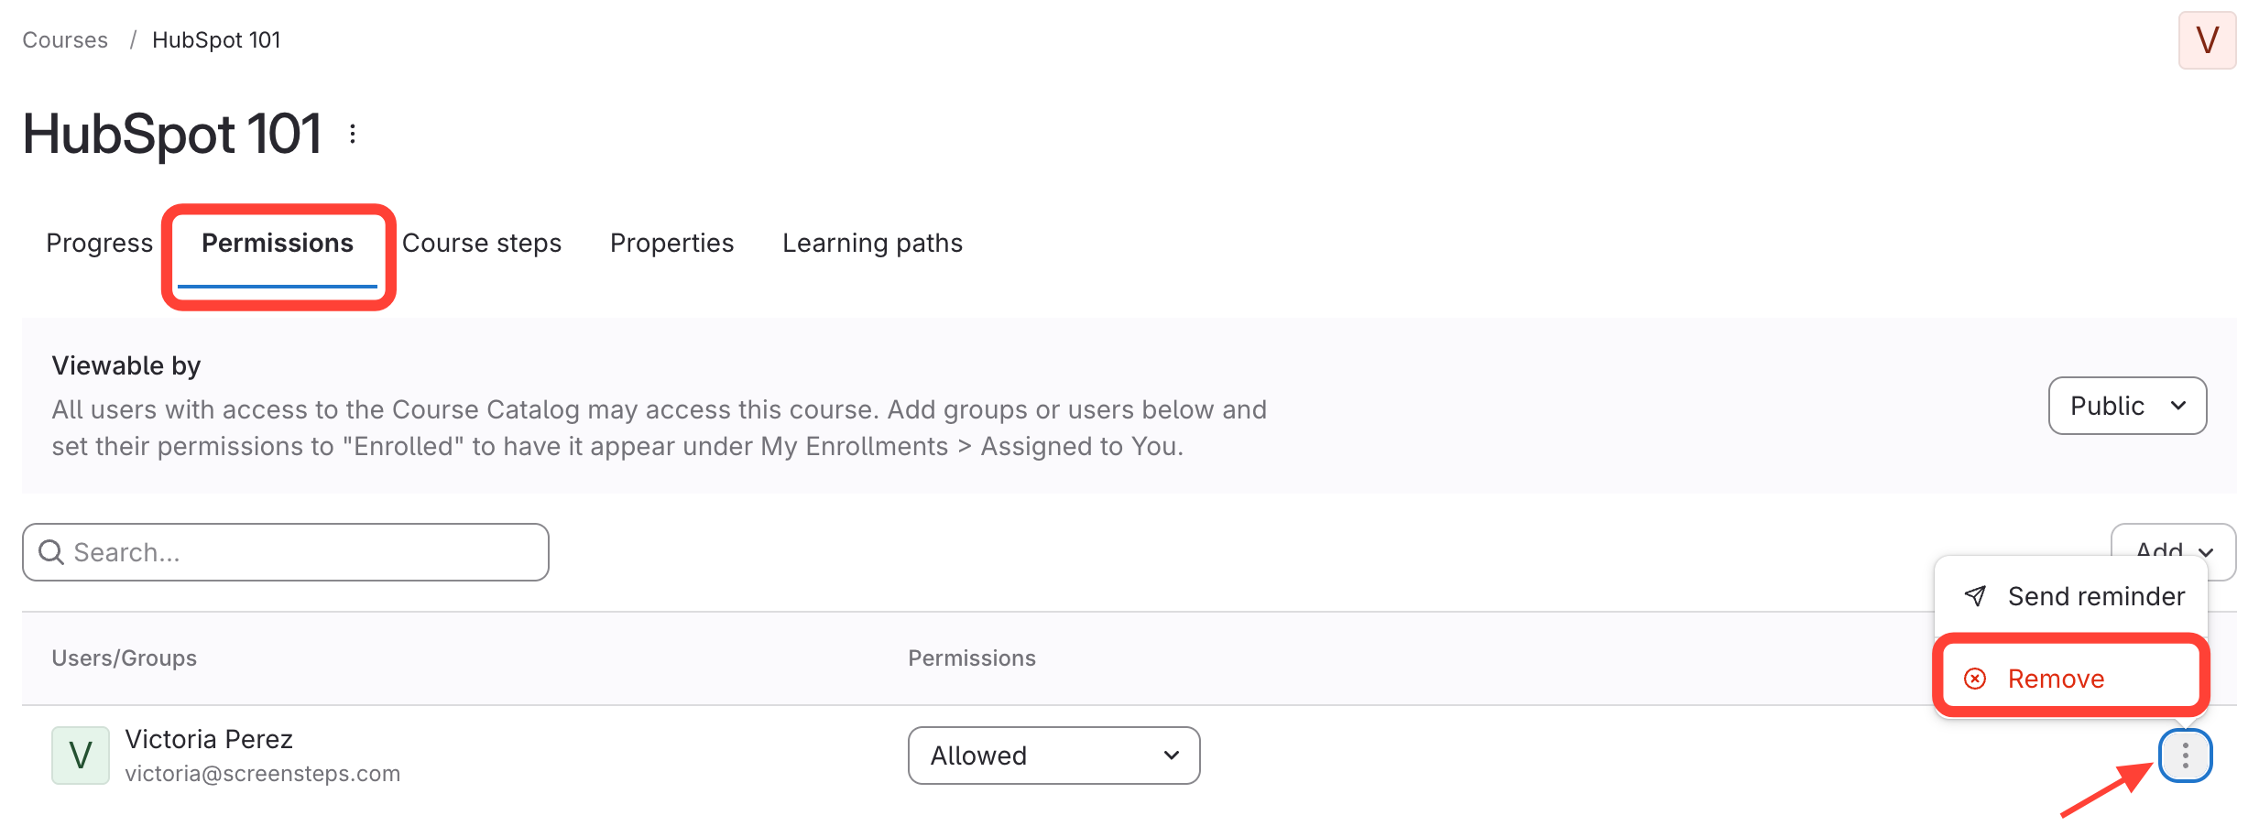The height and width of the screenshot is (837, 2259).
Task: Click the Send reminder paper plane icon
Action: point(1976,596)
